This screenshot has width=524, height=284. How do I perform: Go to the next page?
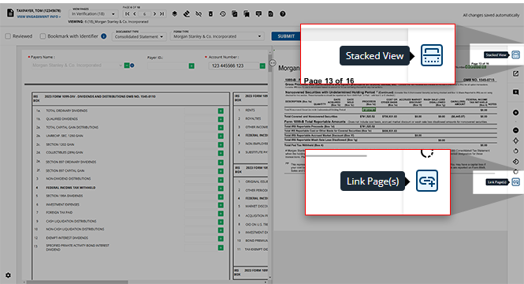[x=154, y=13]
